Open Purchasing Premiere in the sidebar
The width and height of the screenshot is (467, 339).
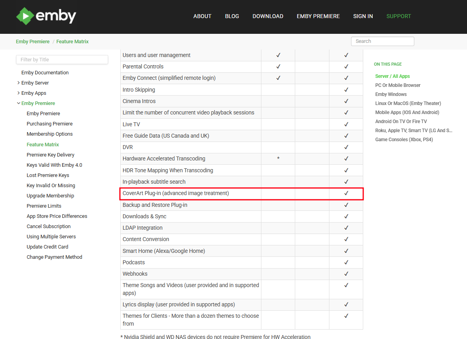pyautogui.click(x=50, y=124)
